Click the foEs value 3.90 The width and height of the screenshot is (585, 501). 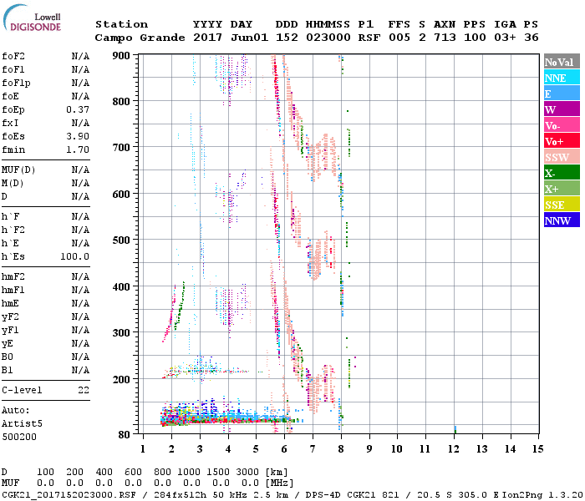coord(78,136)
